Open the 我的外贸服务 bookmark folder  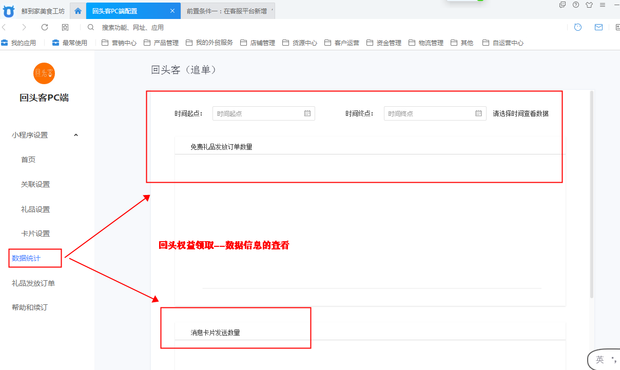209,43
